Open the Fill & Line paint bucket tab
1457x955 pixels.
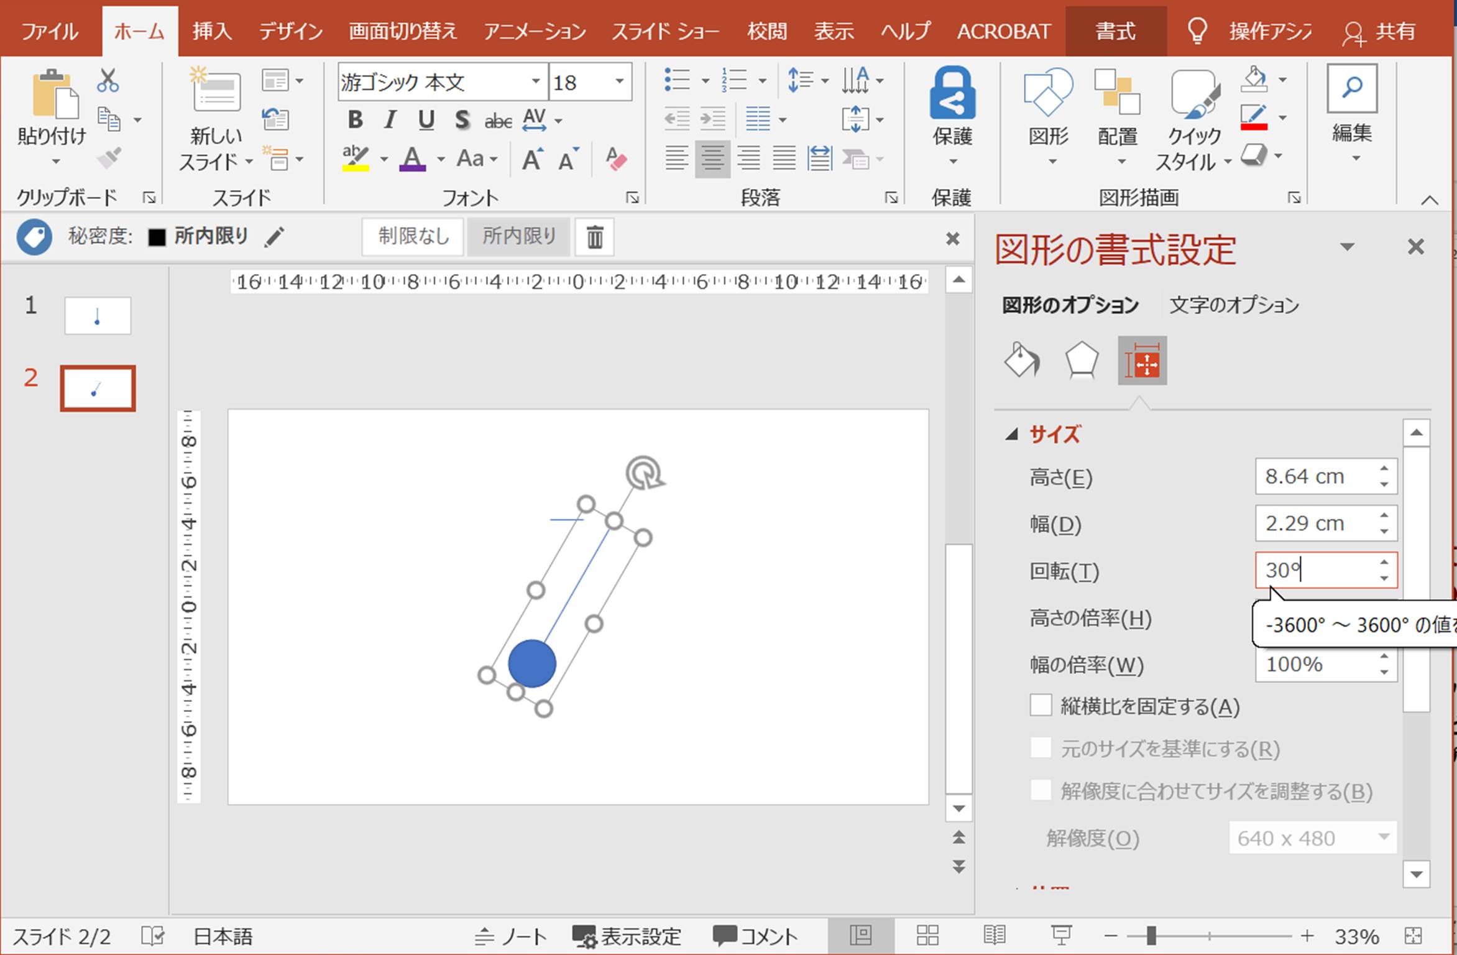[1021, 361]
